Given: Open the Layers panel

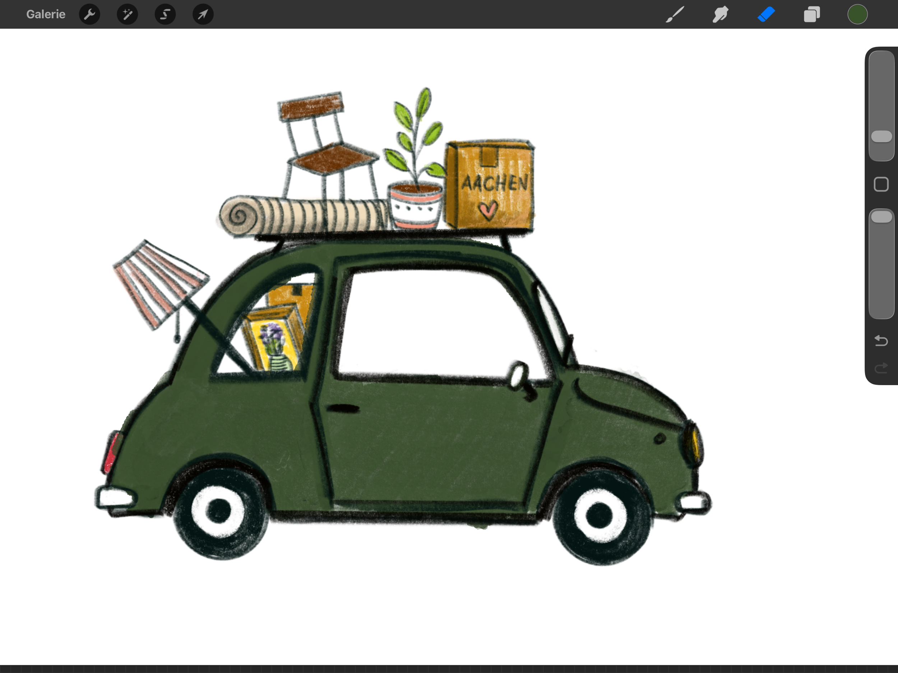Looking at the screenshot, I should click(x=812, y=14).
